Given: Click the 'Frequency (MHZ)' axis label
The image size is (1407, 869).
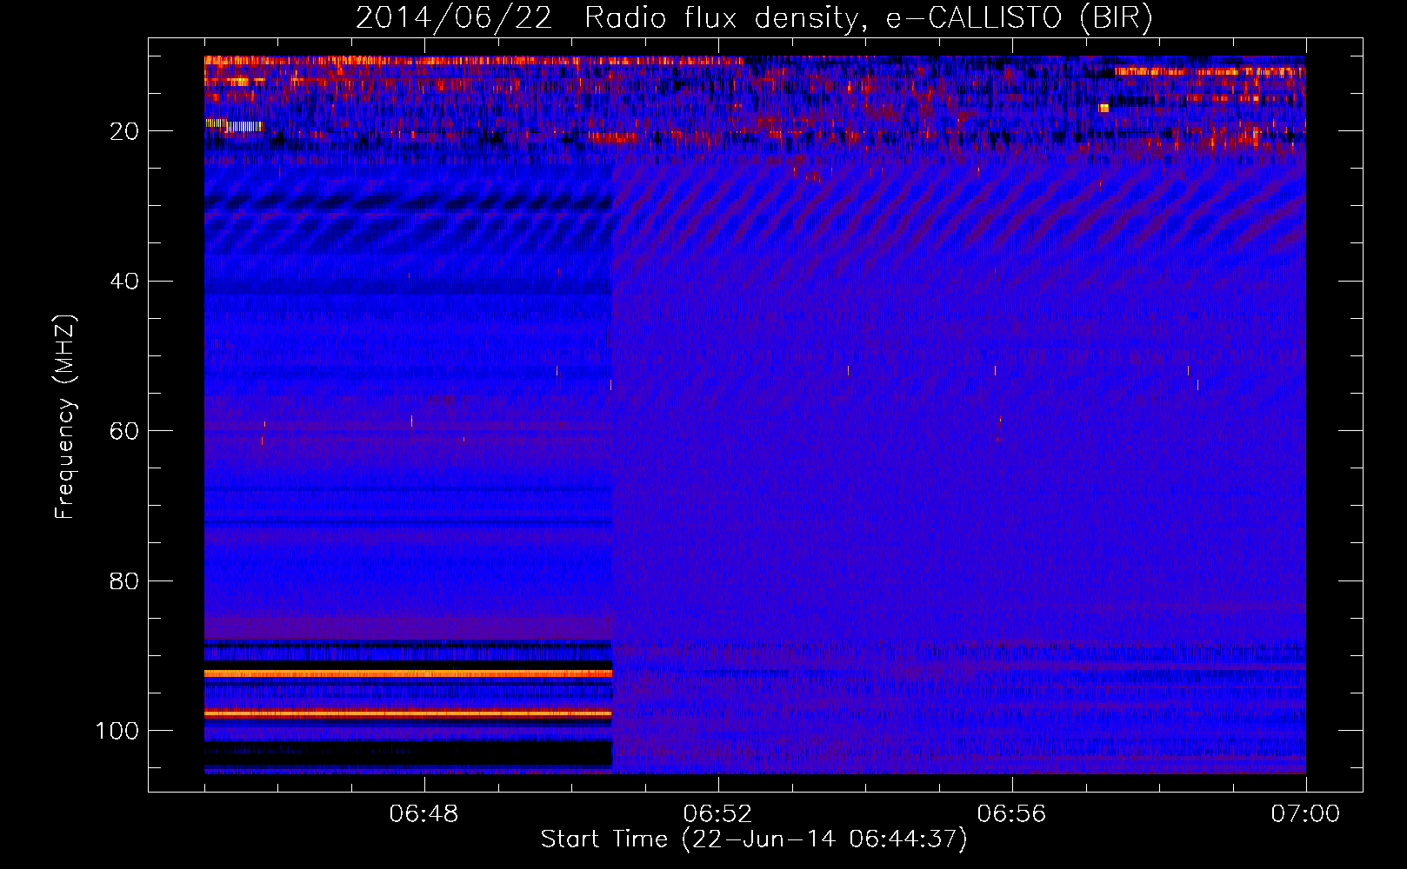Looking at the screenshot, I should [x=65, y=416].
